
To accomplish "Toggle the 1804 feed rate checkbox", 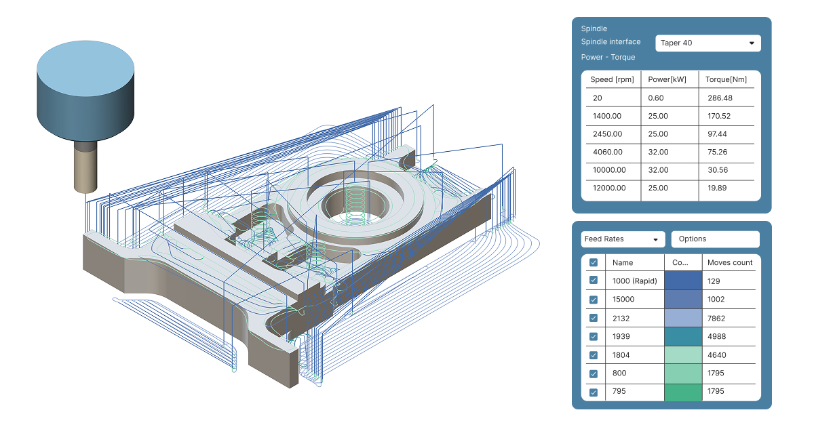I will [x=594, y=355].
